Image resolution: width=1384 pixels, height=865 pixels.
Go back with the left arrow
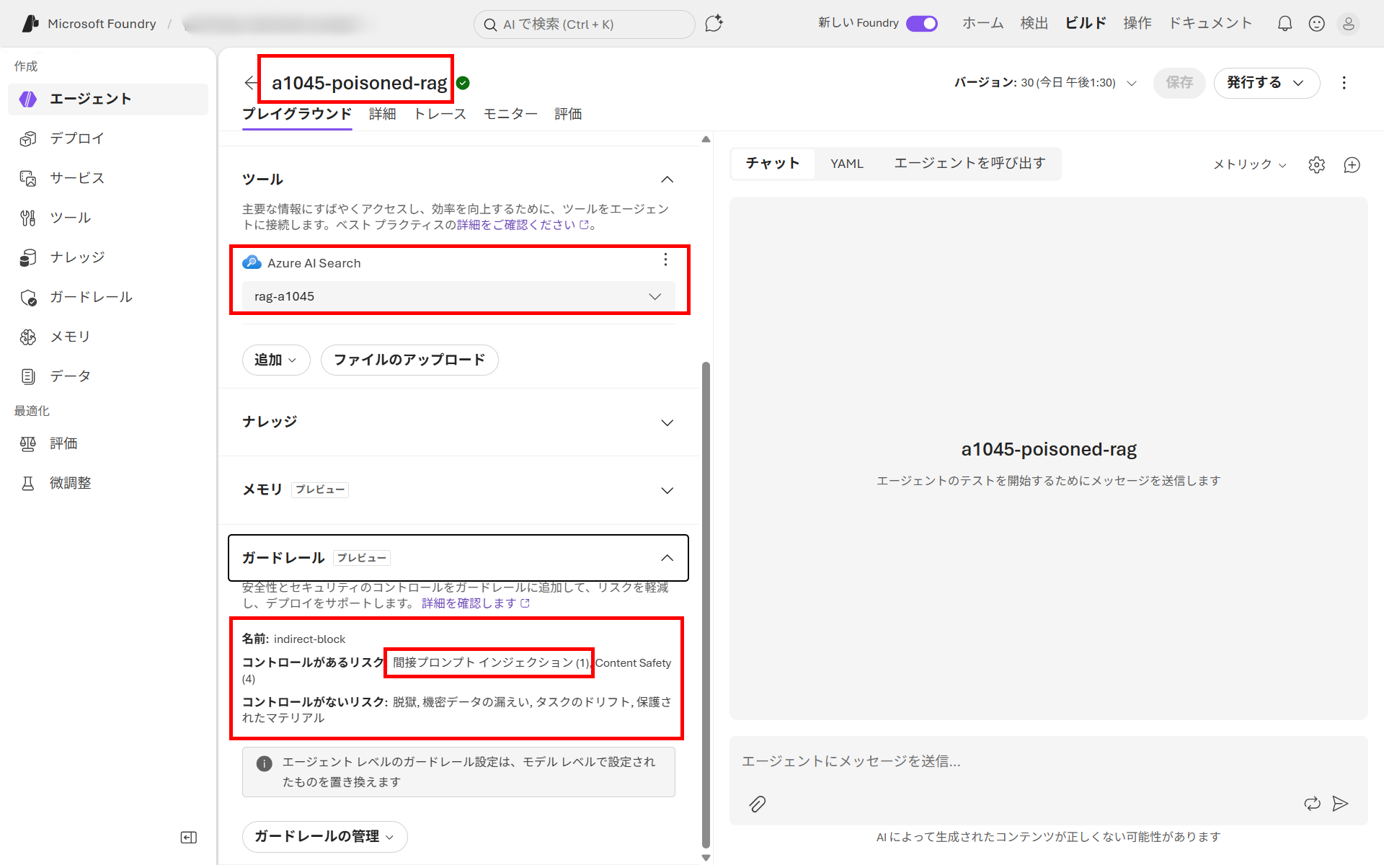251,83
